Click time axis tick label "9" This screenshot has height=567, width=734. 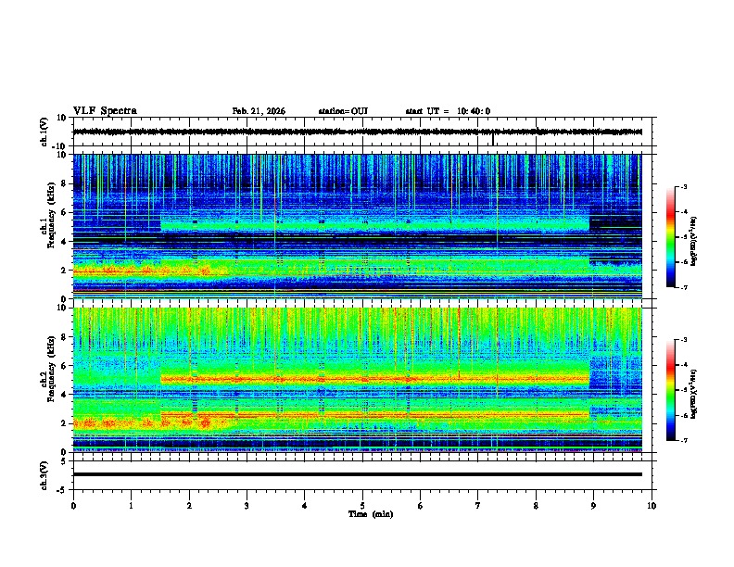coord(593,506)
